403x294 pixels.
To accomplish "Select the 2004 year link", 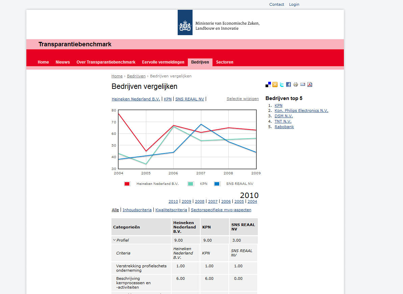I will pos(252,201).
